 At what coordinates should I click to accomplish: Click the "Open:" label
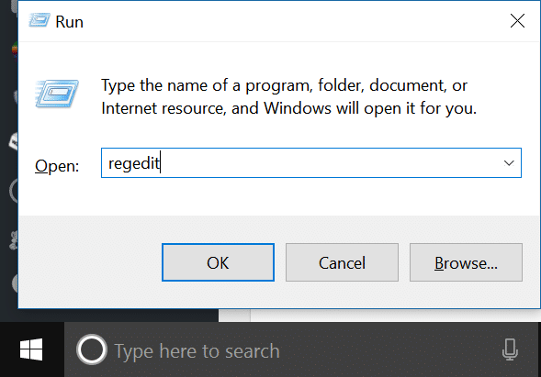[x=57, y=166]
